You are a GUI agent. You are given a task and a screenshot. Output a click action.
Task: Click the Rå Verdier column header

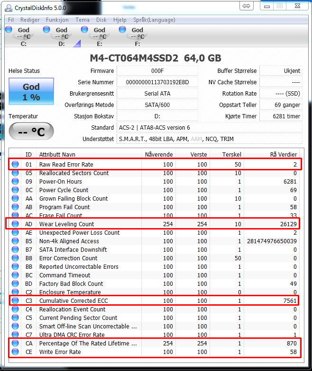tap(272, 154)
